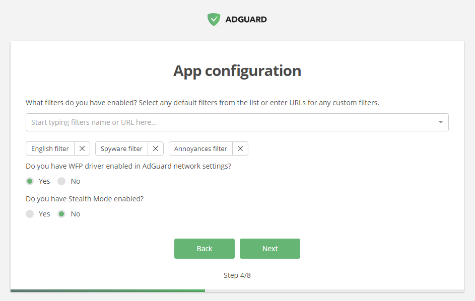The image size is (475, 301).
Task: Click the green step progress bar
Action: tap(107, 290)
